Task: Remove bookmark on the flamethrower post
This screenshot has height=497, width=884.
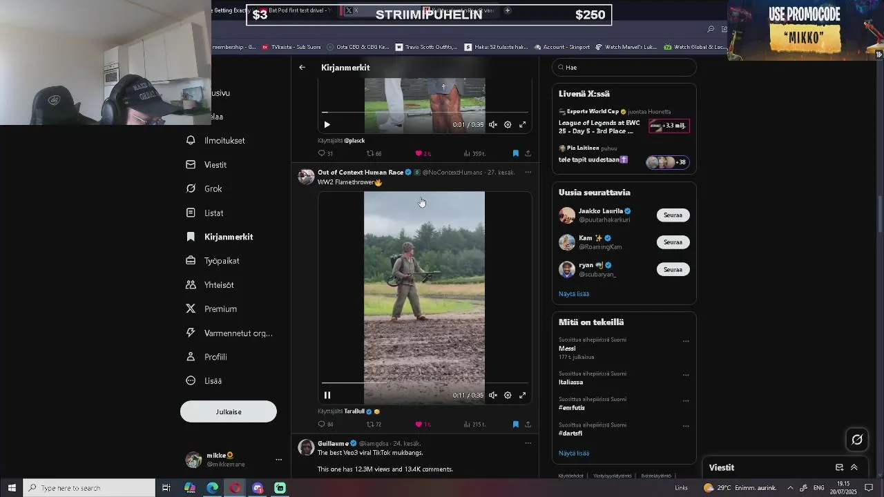Action: point(515,425)
